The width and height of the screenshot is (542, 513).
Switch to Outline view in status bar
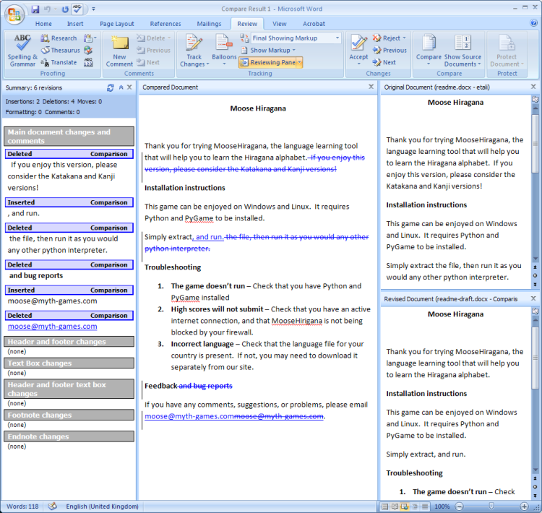(x=415, y=506)
